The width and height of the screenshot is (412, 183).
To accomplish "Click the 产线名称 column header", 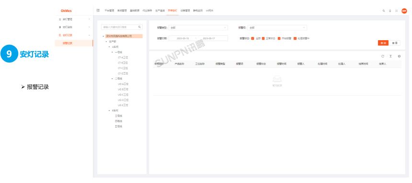I will coord(180,64).
